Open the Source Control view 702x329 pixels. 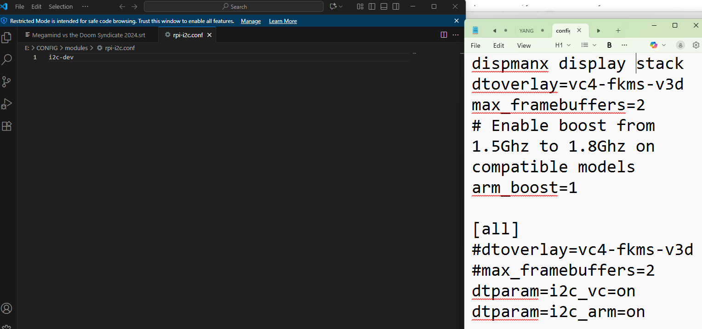[x=6, y=82]
